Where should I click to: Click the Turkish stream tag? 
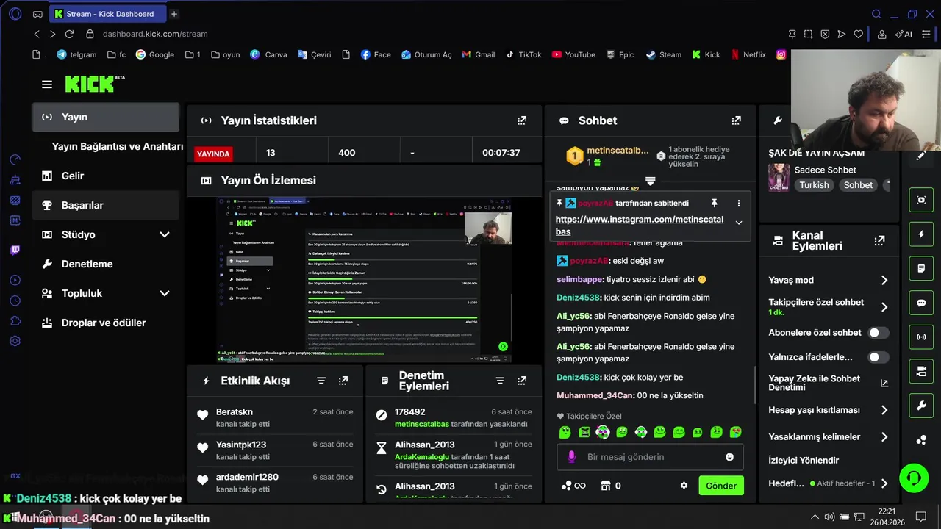814,185
